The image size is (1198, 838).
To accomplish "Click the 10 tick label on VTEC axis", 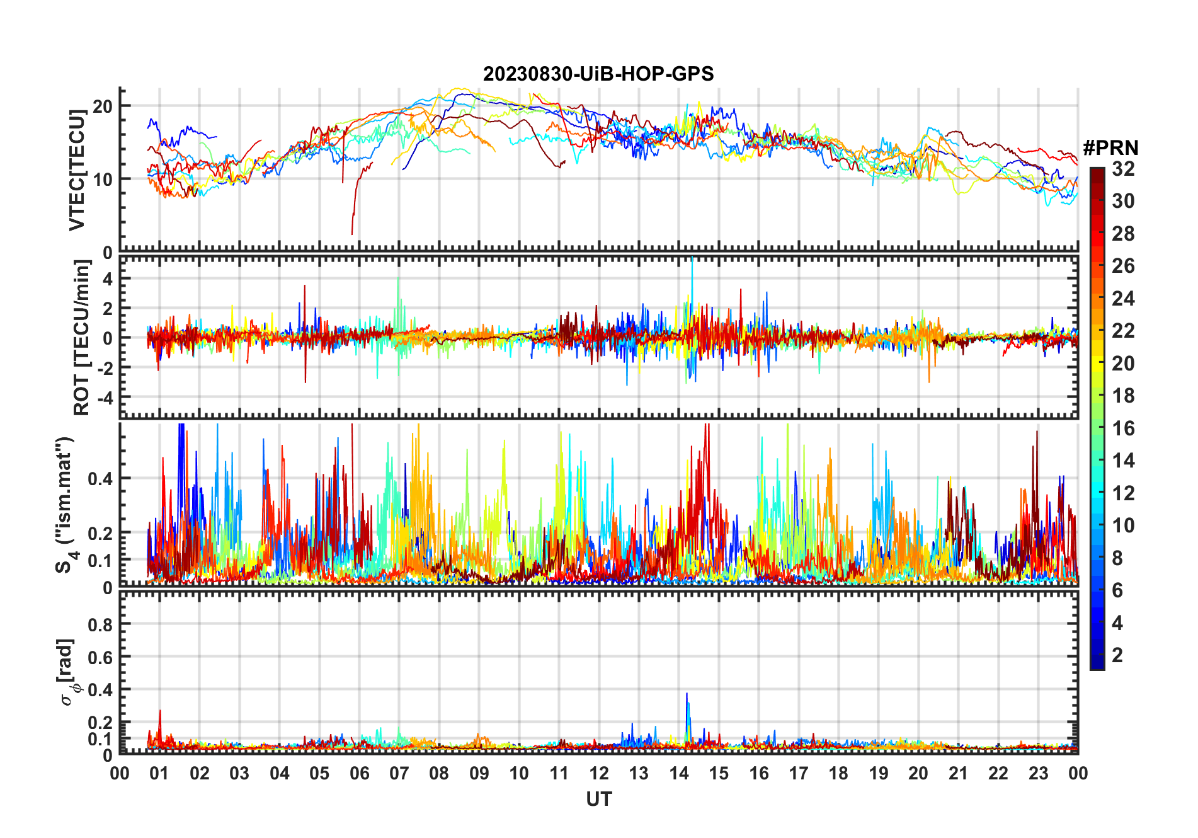I will [102, 179].
